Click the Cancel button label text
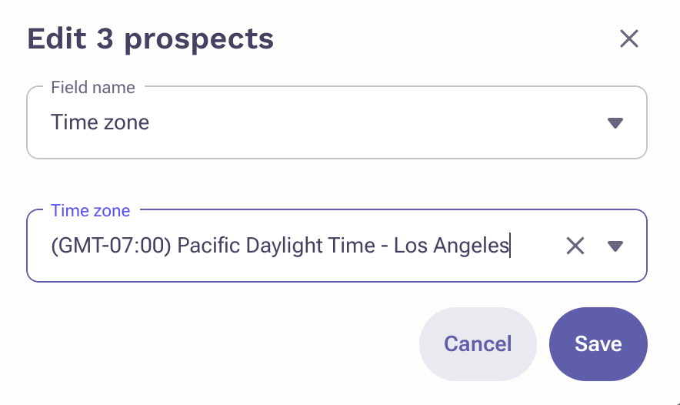 pyautogui.click(x=478, y=344)
